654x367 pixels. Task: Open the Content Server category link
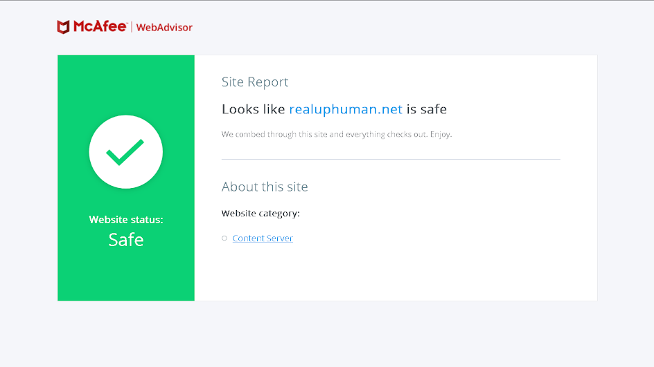pyautogui.click(x=263, y=238)
